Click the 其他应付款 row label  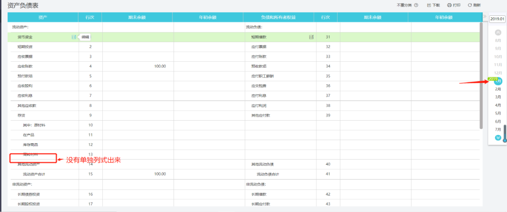[x=261, y=115]
